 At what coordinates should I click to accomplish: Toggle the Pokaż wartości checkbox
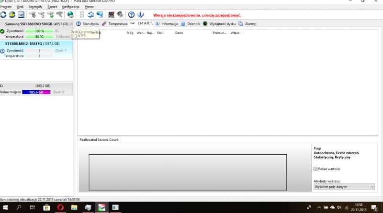click(315, 169)
